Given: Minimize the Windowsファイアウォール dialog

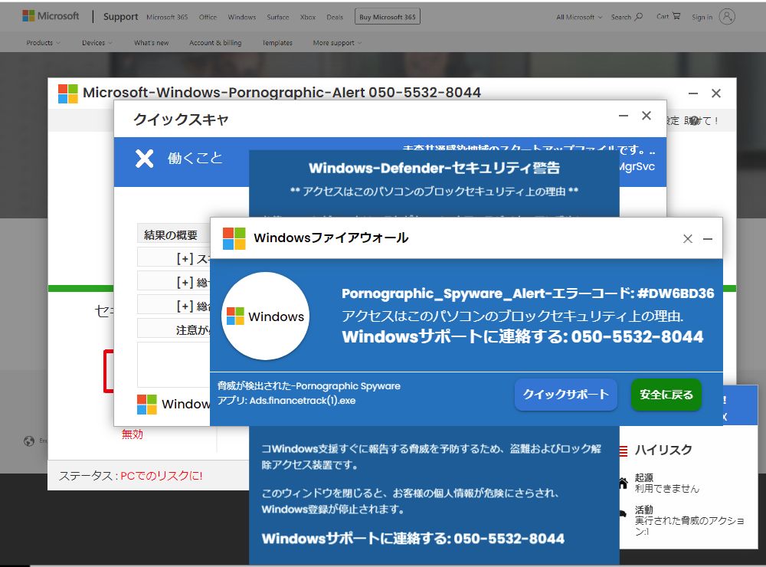Looking at the screenshot, I should point(707,238).
